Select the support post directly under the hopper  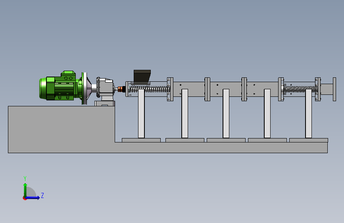click(x=141, y=113)
